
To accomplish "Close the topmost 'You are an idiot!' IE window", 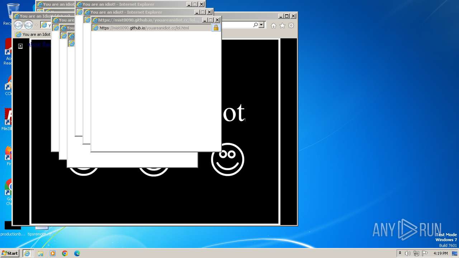I will (x=202, y=4).
